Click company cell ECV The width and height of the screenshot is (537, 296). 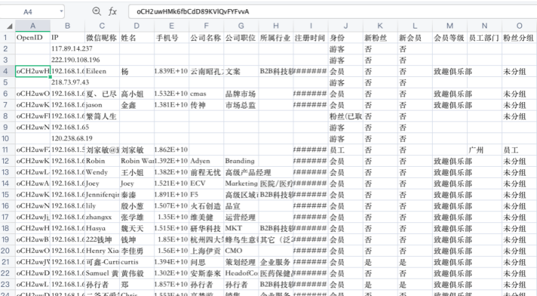(x=206, y=184)
